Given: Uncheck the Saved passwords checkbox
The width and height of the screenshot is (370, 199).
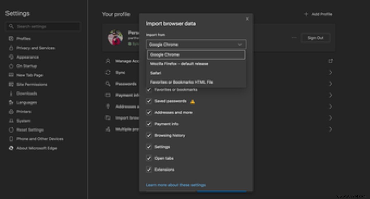Looking at the screenshot, I should [x=149, y=101].
